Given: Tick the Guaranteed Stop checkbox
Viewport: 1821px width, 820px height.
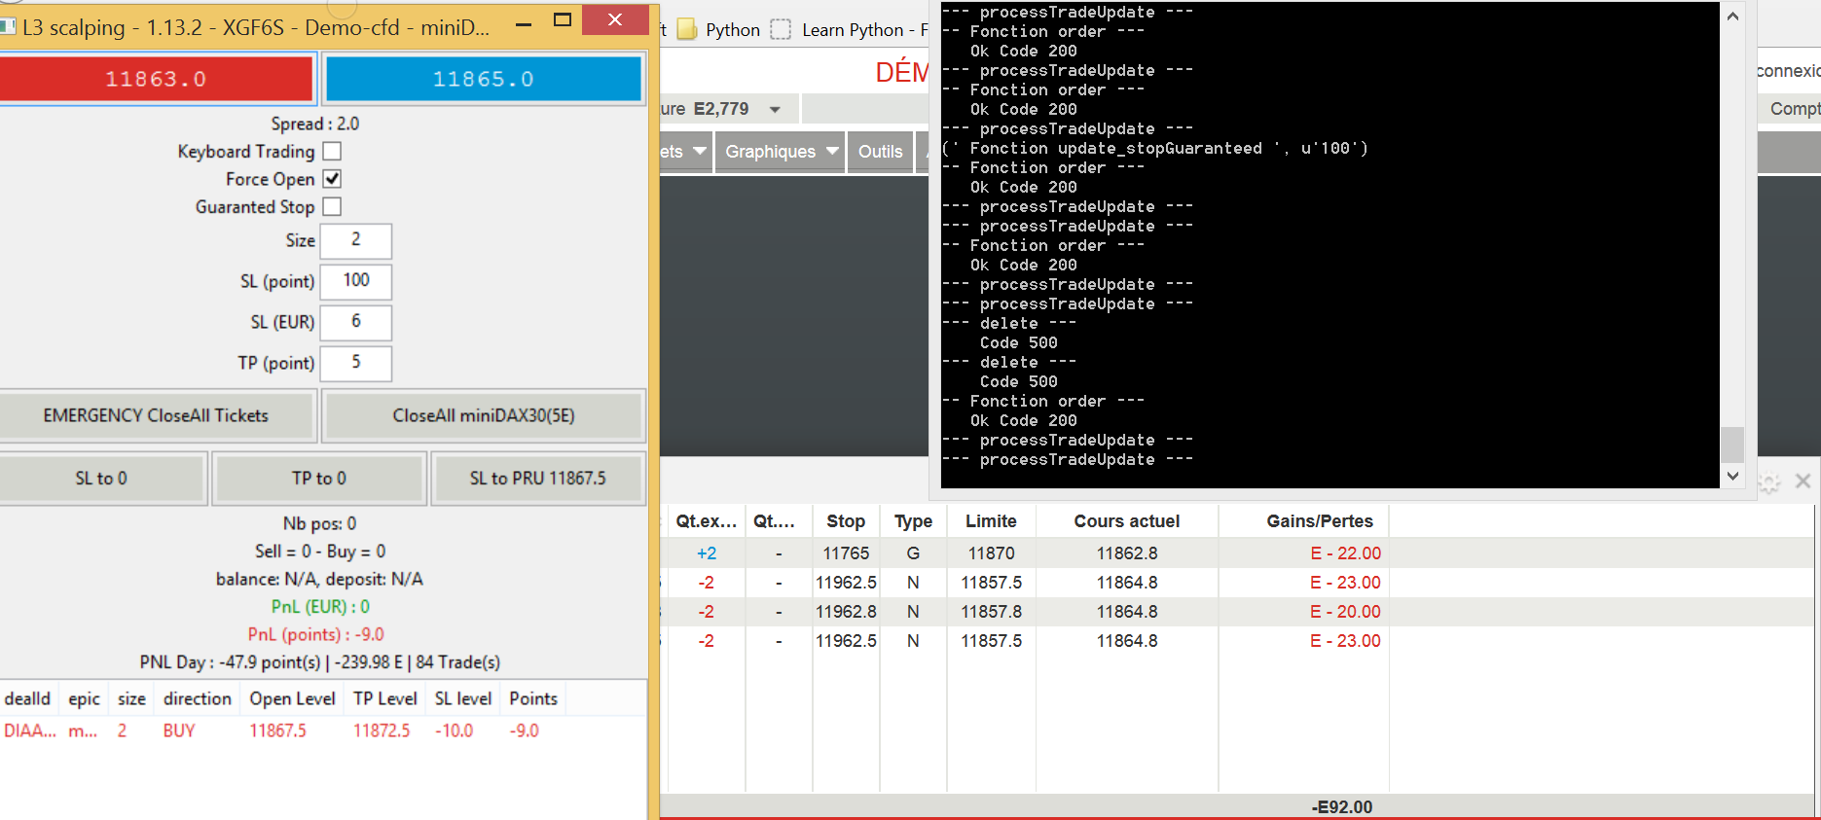Looking at the screenshot, I should pos(332,207).
